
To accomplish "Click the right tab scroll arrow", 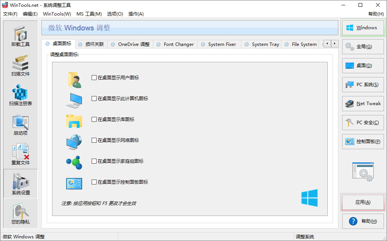I will click(334, 44).
